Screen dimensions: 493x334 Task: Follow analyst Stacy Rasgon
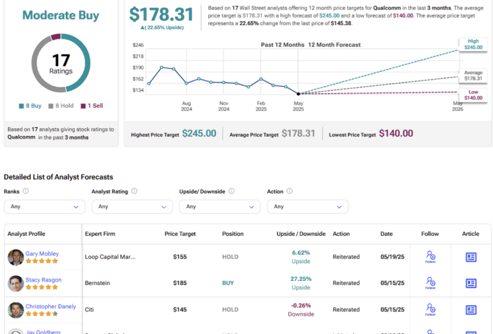430,283
